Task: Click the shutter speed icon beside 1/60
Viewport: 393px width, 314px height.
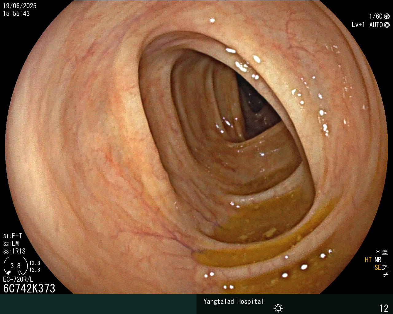Action: pyautogui.click(x=387, y=16)
